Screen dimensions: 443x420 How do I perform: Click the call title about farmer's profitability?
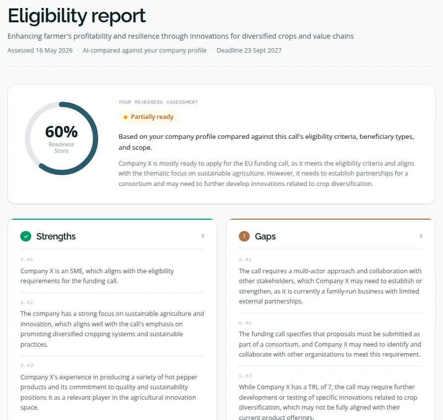point(180,36)
